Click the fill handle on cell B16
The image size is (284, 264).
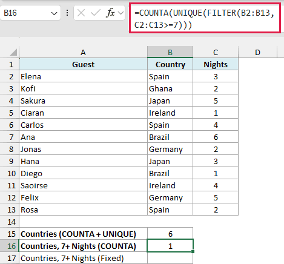pyautogui.click(x=193, y=251)
